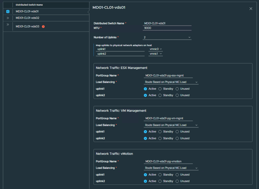This screenshot has height=189, width=259.
Task: Collapse details using chevron icon beside MD01-CL01-vds01
Action: (8, 11)
